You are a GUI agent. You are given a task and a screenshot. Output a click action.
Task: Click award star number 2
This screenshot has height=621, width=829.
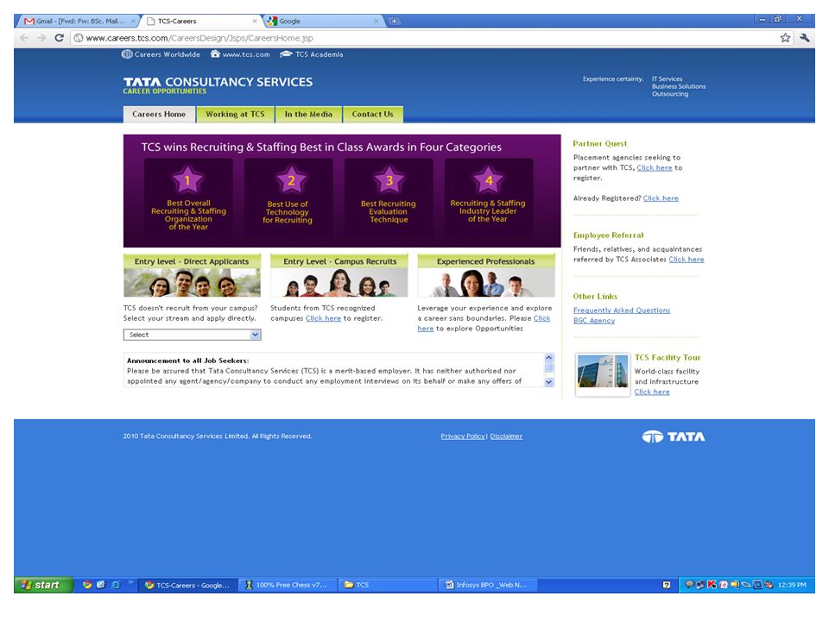click(x=291, y=180)
